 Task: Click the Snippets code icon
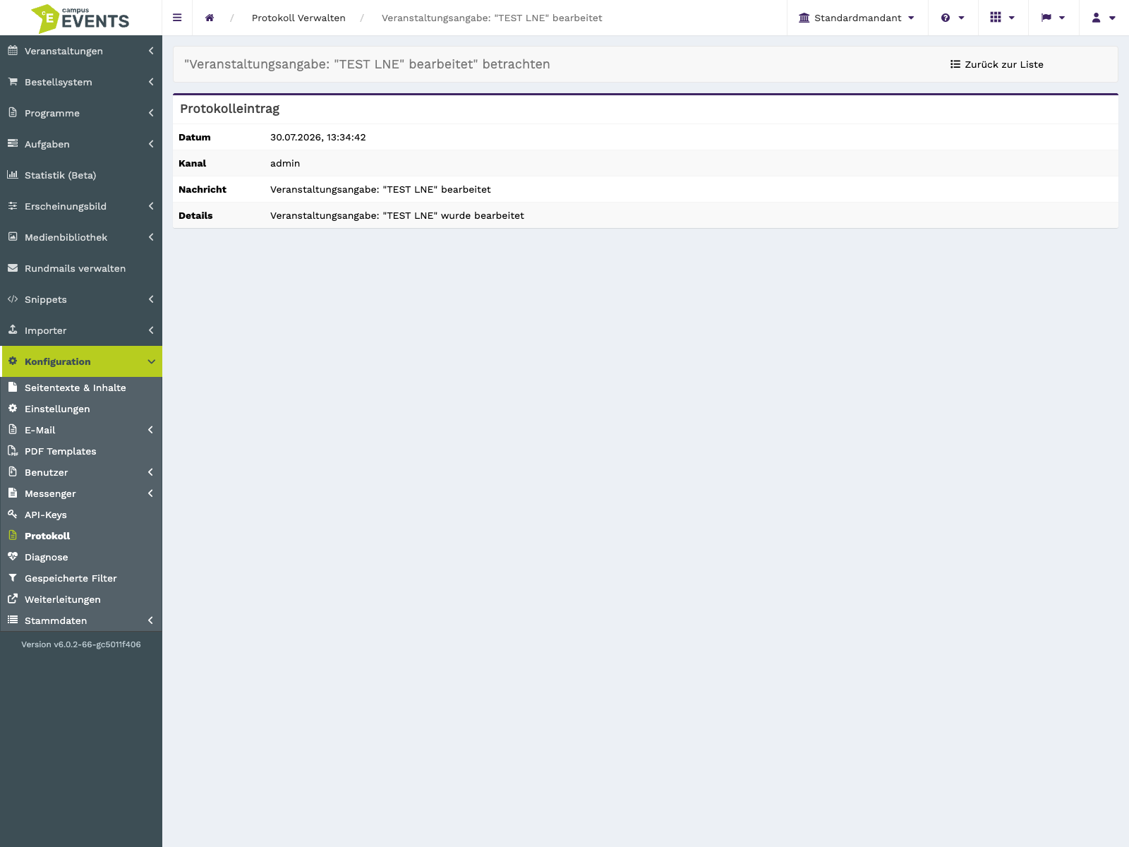click(x=13, y=299)
